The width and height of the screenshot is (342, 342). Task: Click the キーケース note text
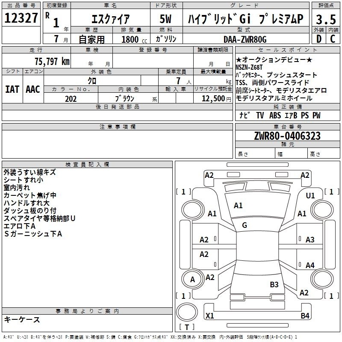point(22,319)
